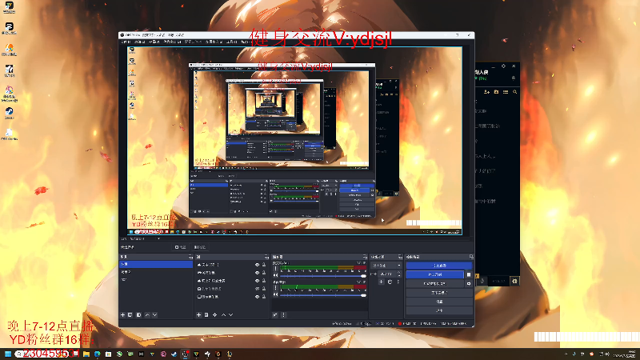Add a new scene with the plus icon

122,314
